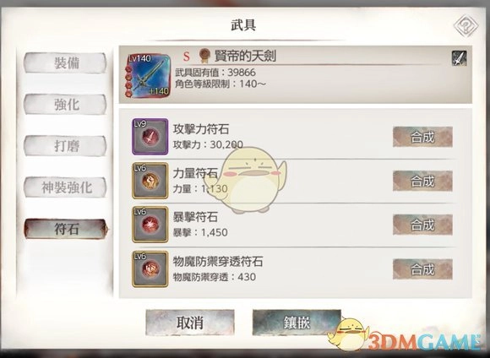The width and height of the screenshot is (490, 358).
Task: Switch to the 強化 tab
Action: [x=65, y=104]
